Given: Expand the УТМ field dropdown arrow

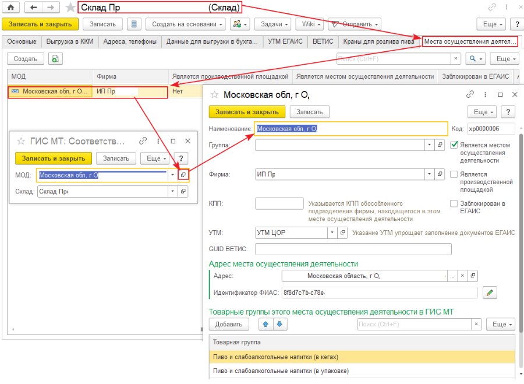Looking at the screenshot, I should tap(332, 232).
